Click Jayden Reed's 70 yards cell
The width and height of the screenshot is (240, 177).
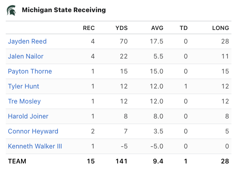(124, 41)
